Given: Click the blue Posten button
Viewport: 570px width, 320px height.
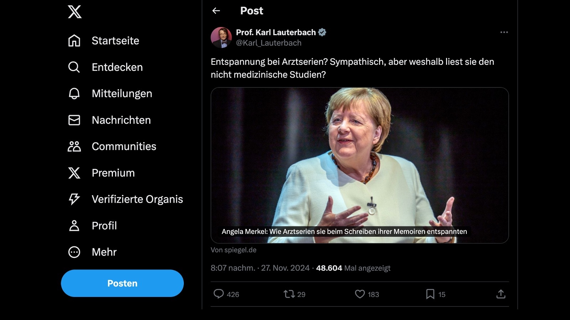Looking at the screenshot, I should pos(122,283).
